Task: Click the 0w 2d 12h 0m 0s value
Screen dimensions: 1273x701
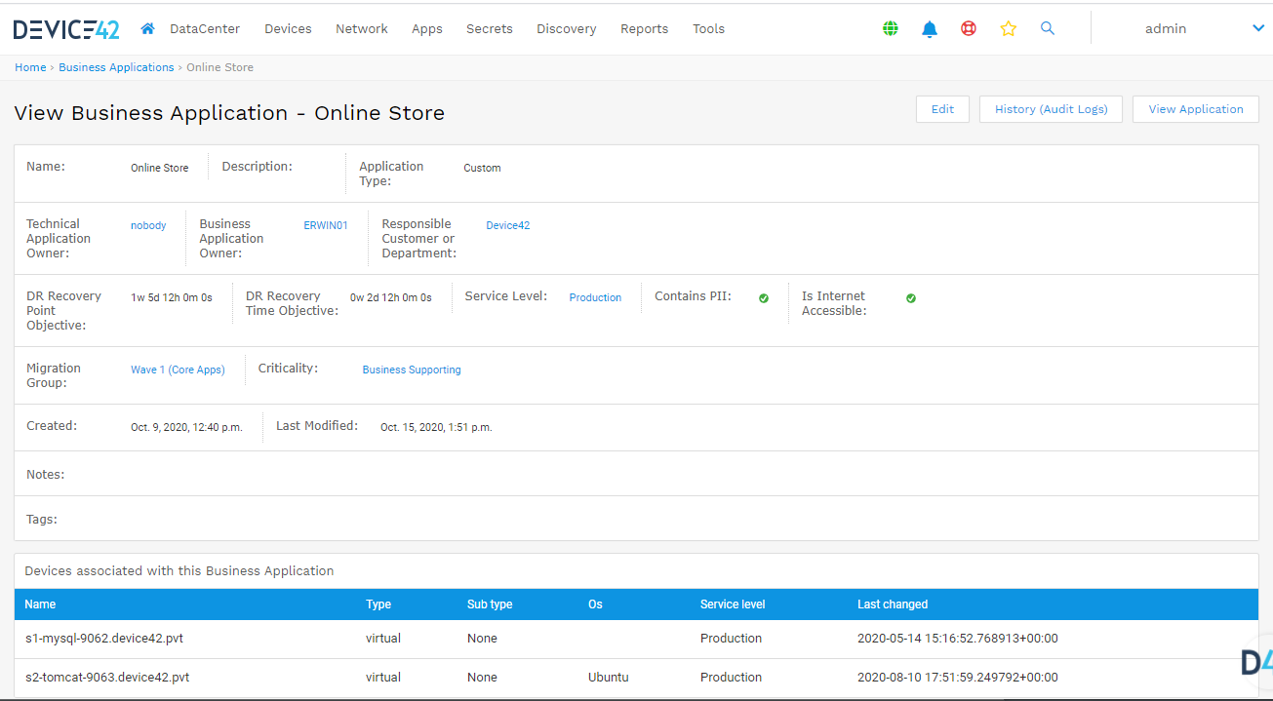Action: tap(391, 298)
